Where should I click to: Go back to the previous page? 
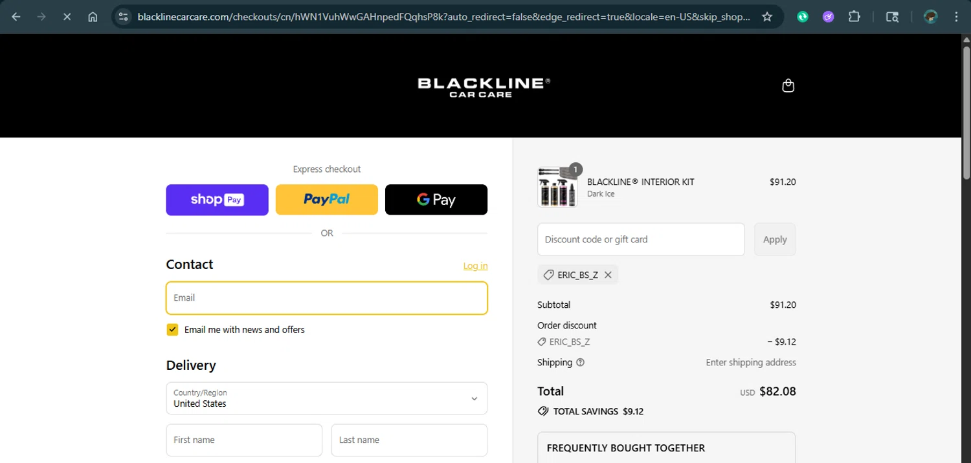point(16,17)
